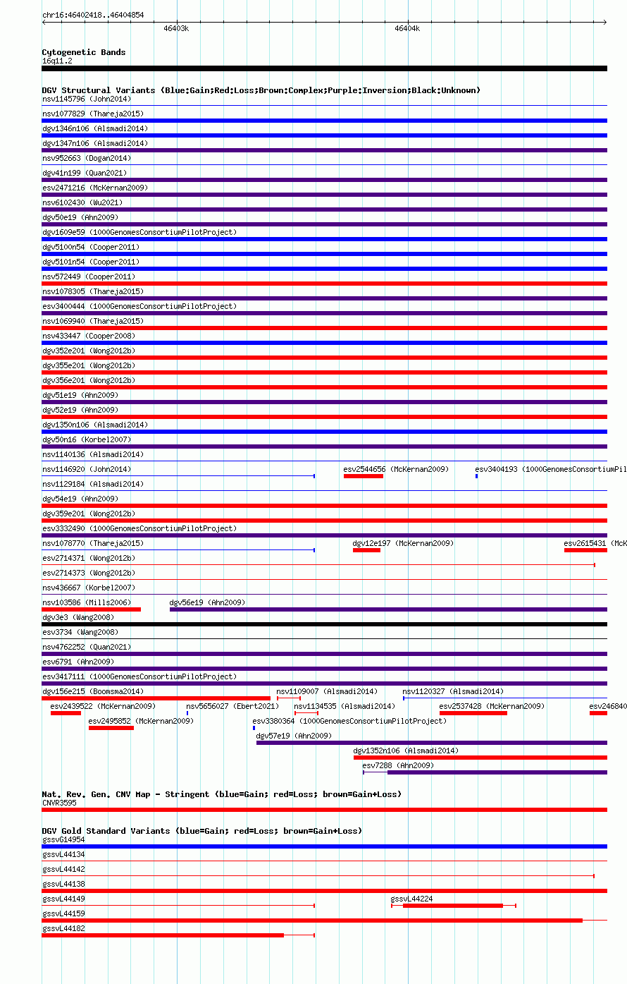Select esv3734 (Wang2008) variant label
Screen dimensions: 627x984
pos(80,632)
